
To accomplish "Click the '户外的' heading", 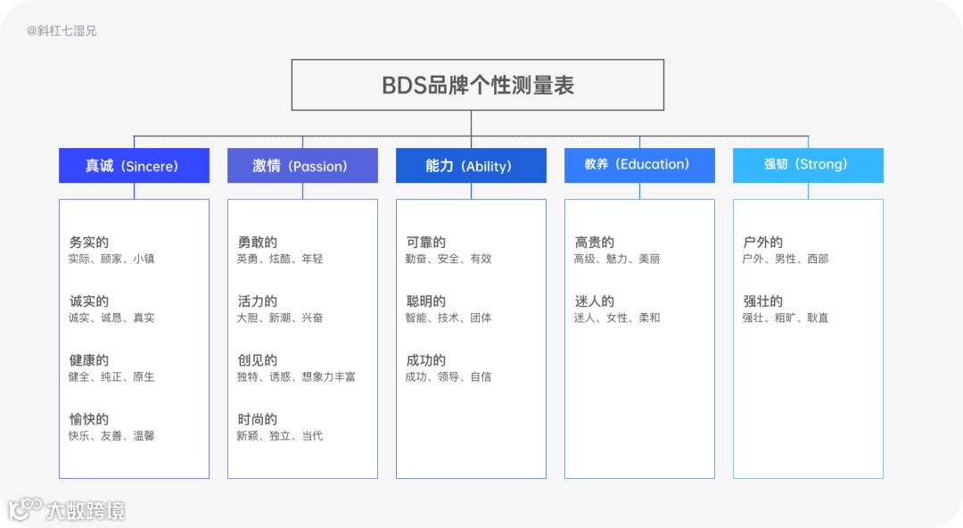I will (762, 243).
